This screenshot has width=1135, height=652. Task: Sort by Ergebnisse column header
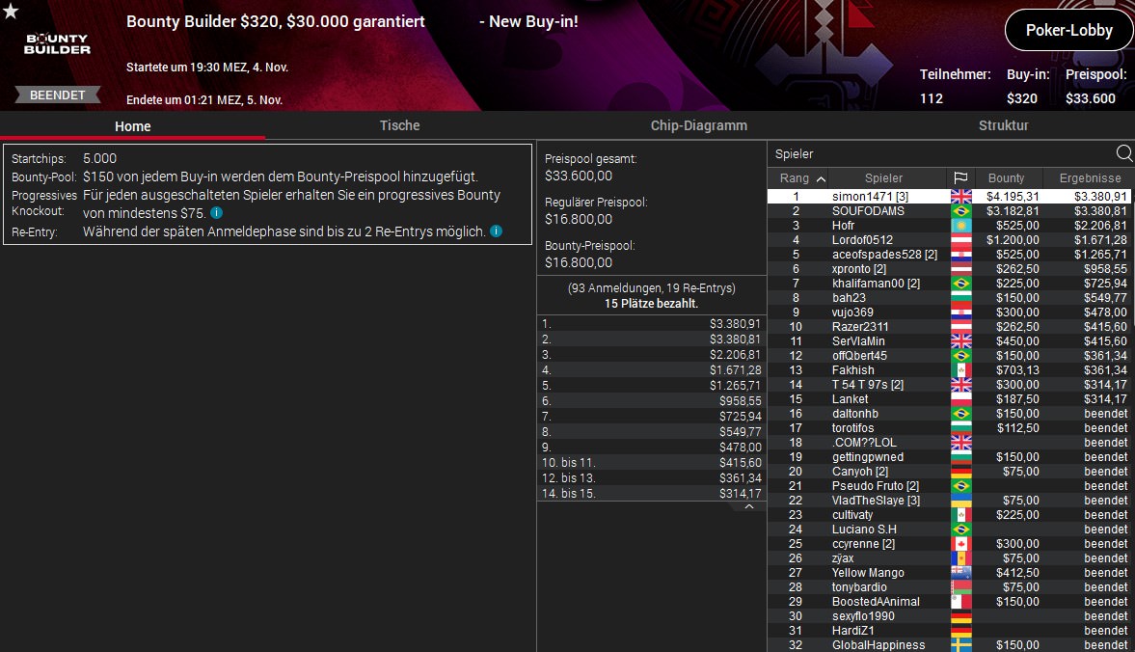(1090, 178)
